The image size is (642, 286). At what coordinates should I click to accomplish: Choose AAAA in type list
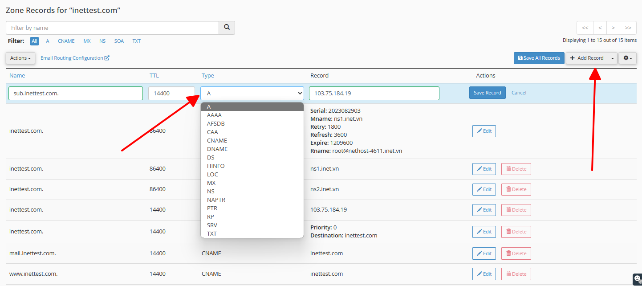pos(252,115)
